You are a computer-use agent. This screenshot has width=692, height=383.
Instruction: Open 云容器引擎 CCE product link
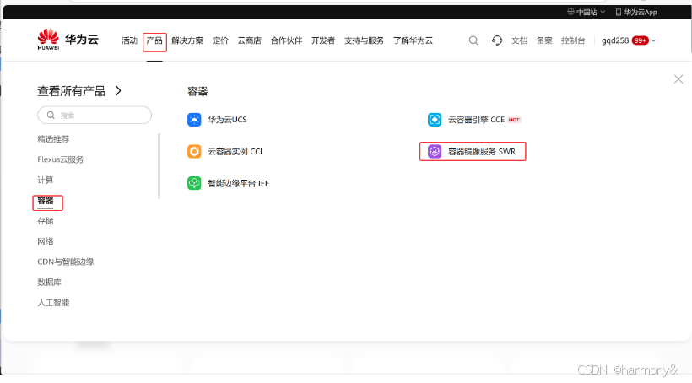coord(476,120)
